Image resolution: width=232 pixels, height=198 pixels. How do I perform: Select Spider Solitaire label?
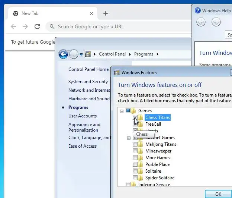[x=160, y=178]
